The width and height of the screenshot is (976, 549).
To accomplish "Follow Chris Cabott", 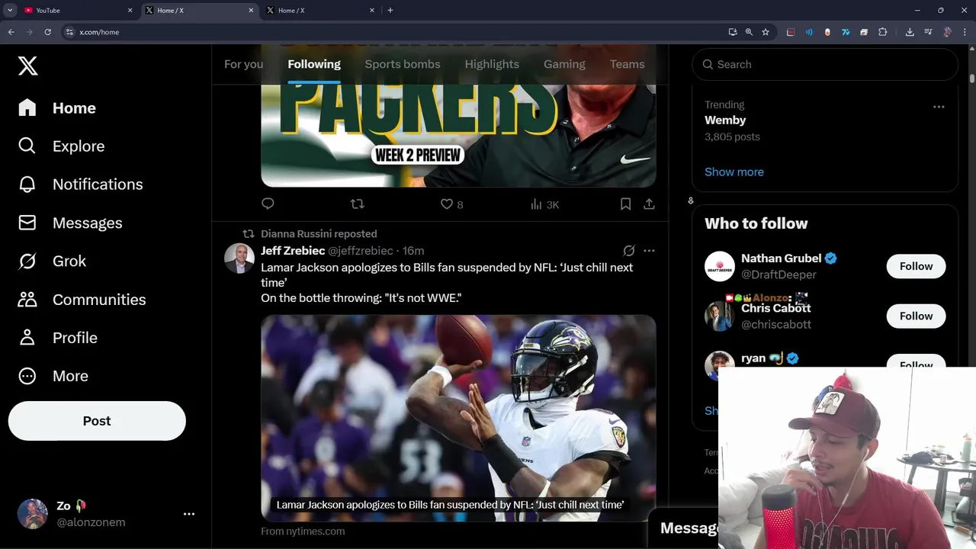I will point(916,316).
